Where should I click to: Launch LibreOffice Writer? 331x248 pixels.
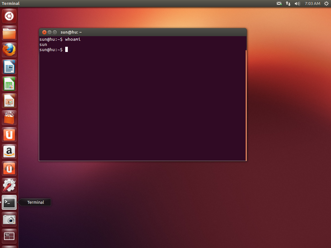pos(9,67)
